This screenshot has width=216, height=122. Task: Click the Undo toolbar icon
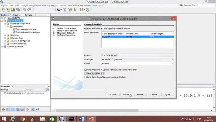click(x=24, y=10)
